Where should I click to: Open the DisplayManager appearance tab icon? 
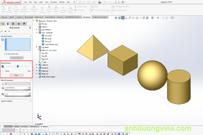click(x=24, y=23)
